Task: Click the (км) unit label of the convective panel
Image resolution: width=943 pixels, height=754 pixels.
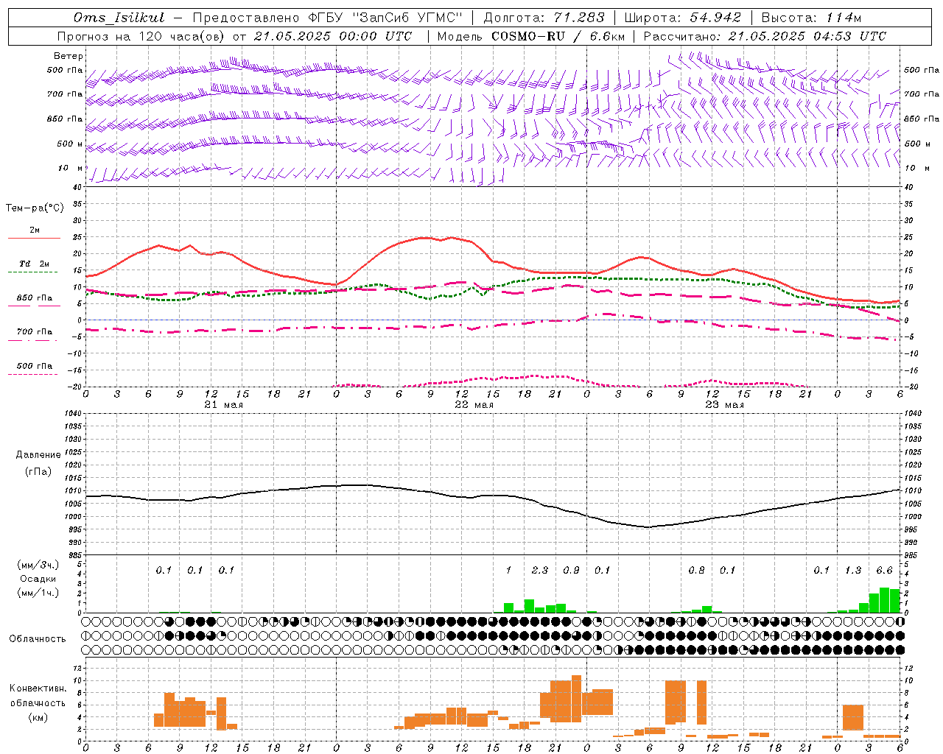Action: [x=39, y=717]
